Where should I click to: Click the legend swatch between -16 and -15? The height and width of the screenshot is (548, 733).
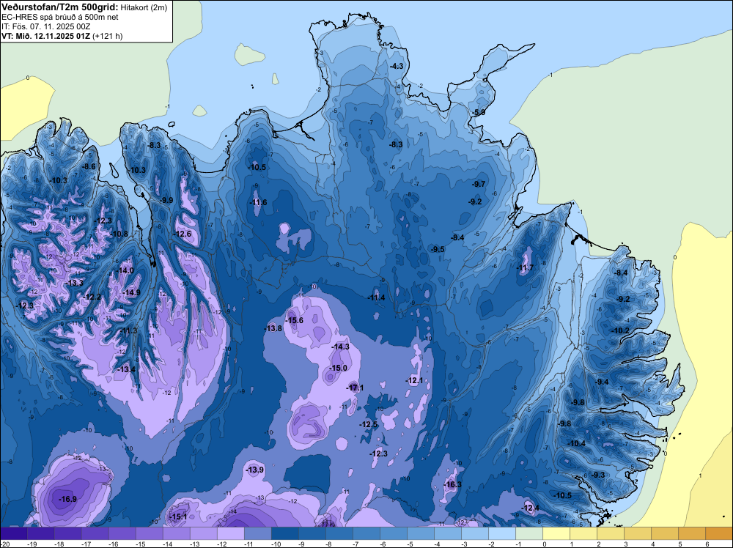(x=122, y=533)
